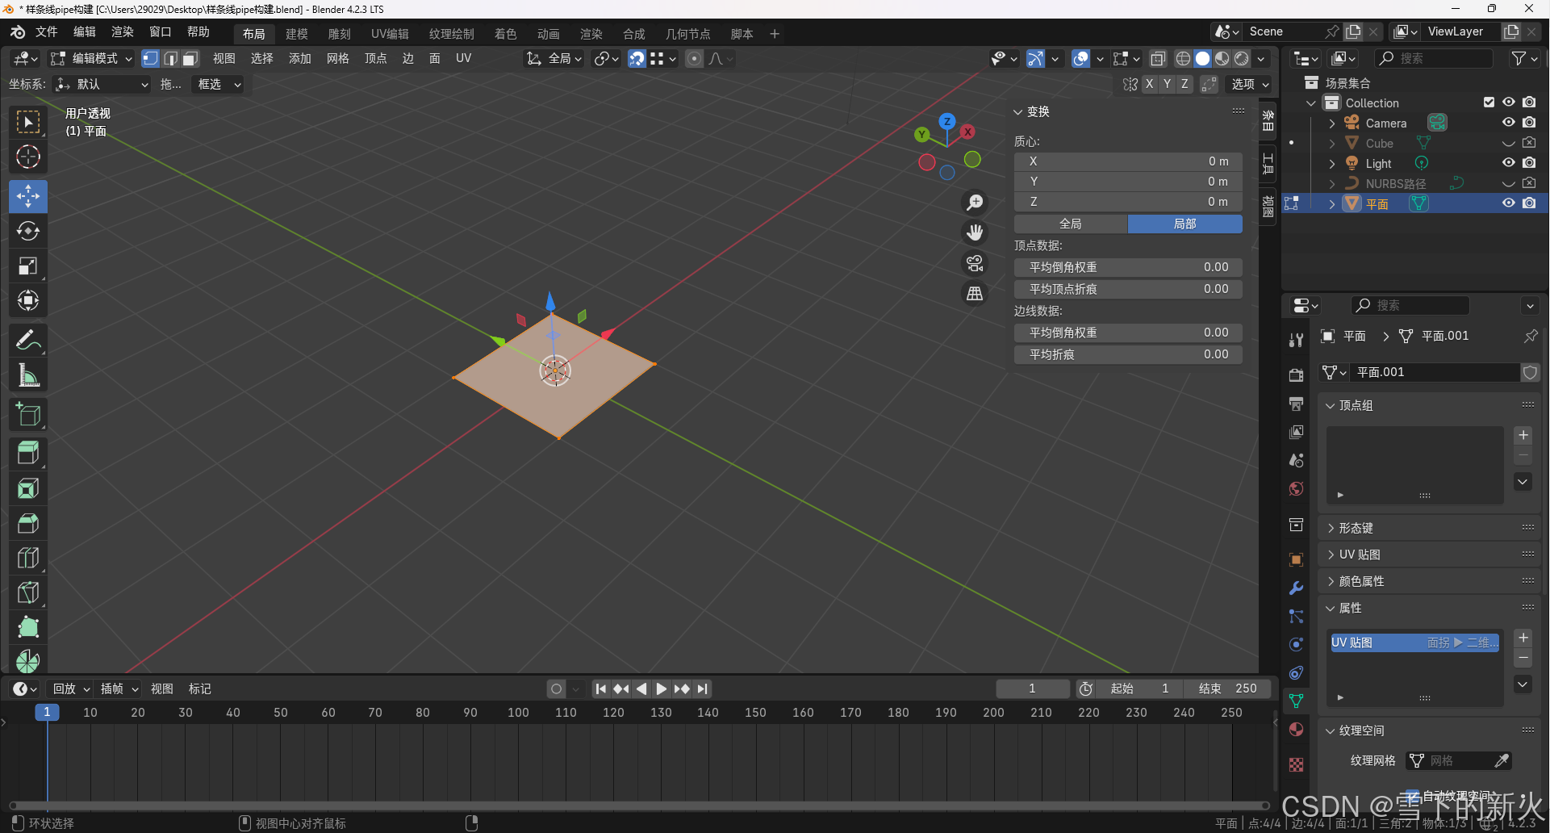This screenshot has width=1550, height=833.
Task: Open the Edit menu in top bar
Action: (x=85, y=31)
